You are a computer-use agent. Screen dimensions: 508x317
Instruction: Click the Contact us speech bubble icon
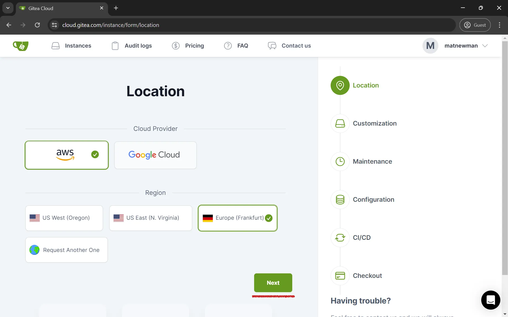[271, 45]
